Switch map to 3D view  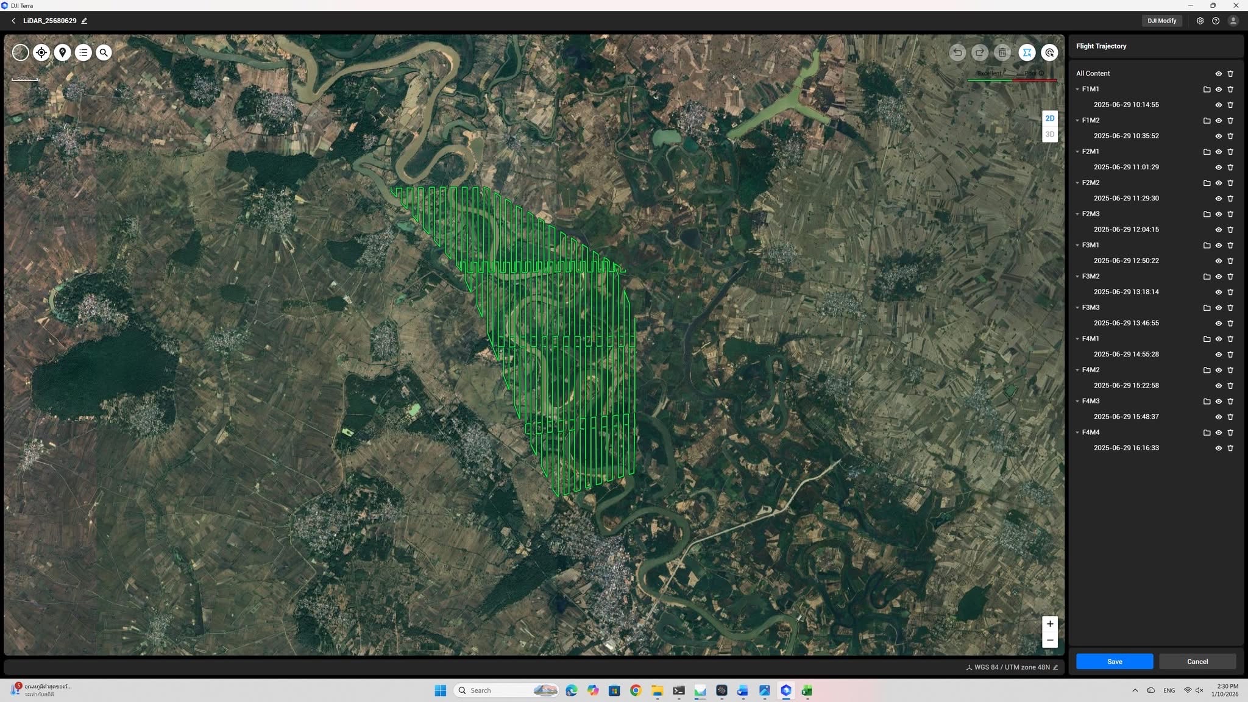(x=1049, y=134)
